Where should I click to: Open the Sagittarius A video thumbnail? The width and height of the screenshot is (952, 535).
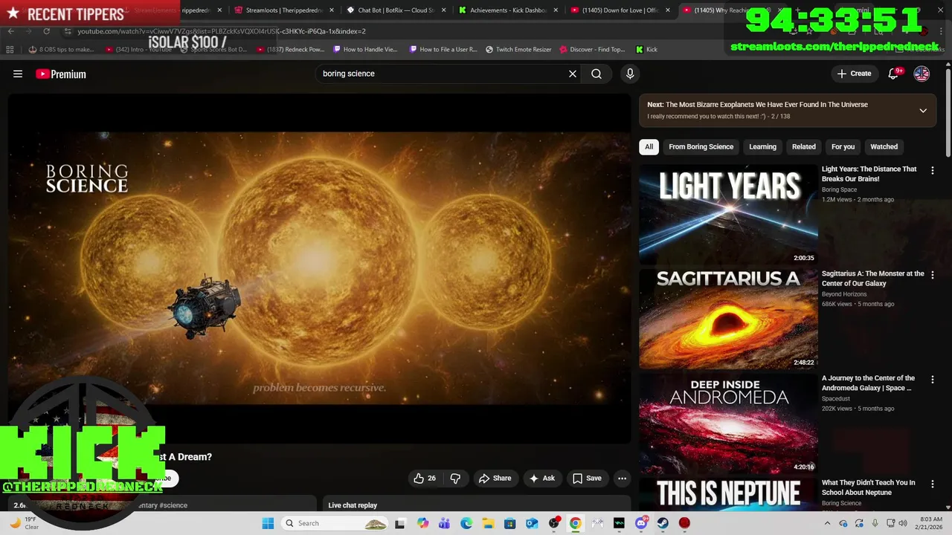pyautogui.click(x=728, y=319)
